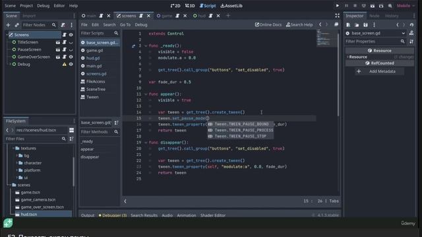Image resolution: width=422 pixels, height=237 pixels.
Task: Toggle visibility of TitleScreen node
Action: pos(71,42)
